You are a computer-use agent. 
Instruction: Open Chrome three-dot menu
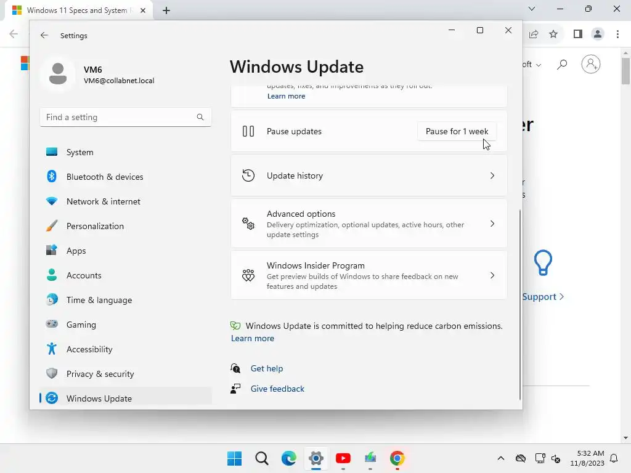(x=617, y=34)
